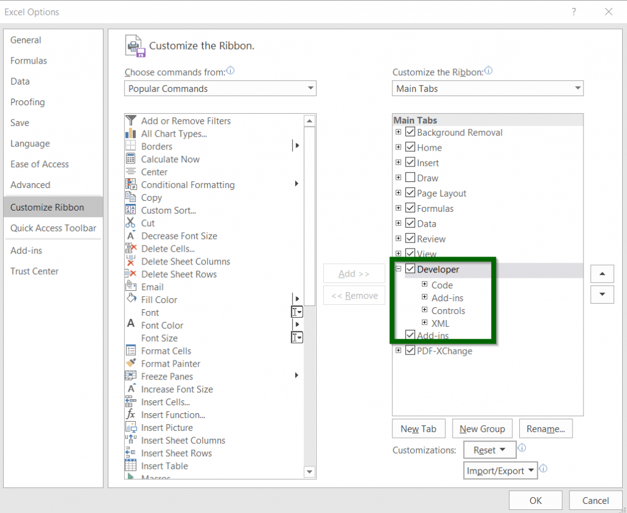Click the New Tab button
Screen dimensions: 627x513
[418, 429]
